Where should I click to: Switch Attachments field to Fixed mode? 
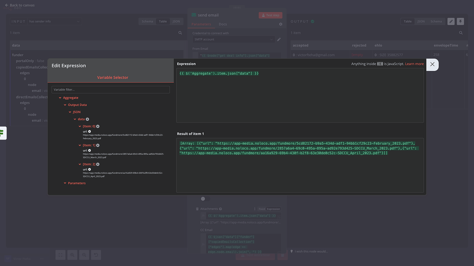[x=262, y=209]
